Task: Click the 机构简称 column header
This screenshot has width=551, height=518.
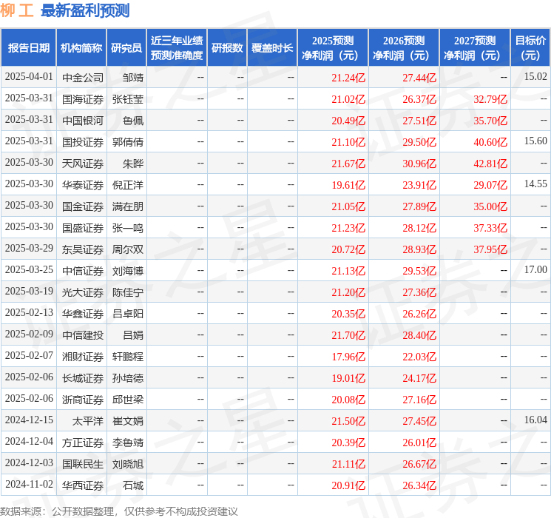Action: pos(81,48)
